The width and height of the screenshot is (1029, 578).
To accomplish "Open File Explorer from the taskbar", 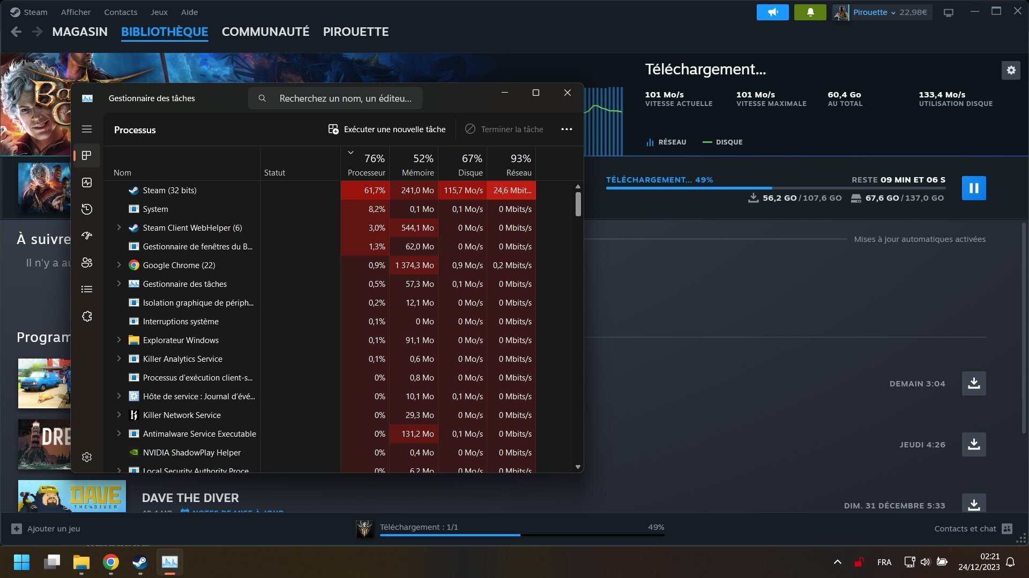I will click(81, 562).
